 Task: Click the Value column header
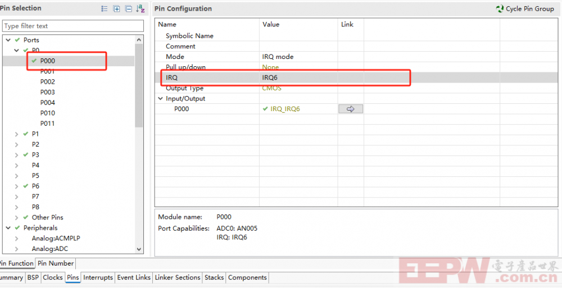tap(271, 24)
